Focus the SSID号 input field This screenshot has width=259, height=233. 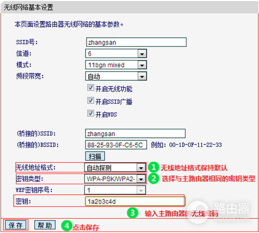click(x=136, y=42)
